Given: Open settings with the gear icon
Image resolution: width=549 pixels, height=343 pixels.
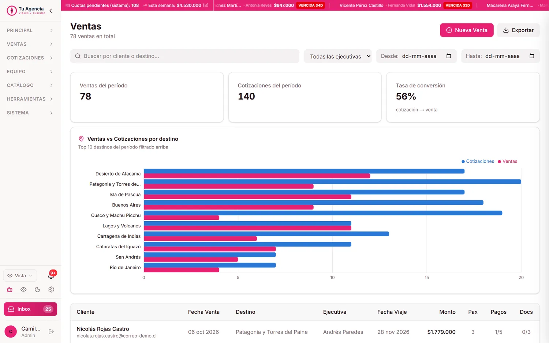Looking at the screenshot, I should click(x=51, y=290).
